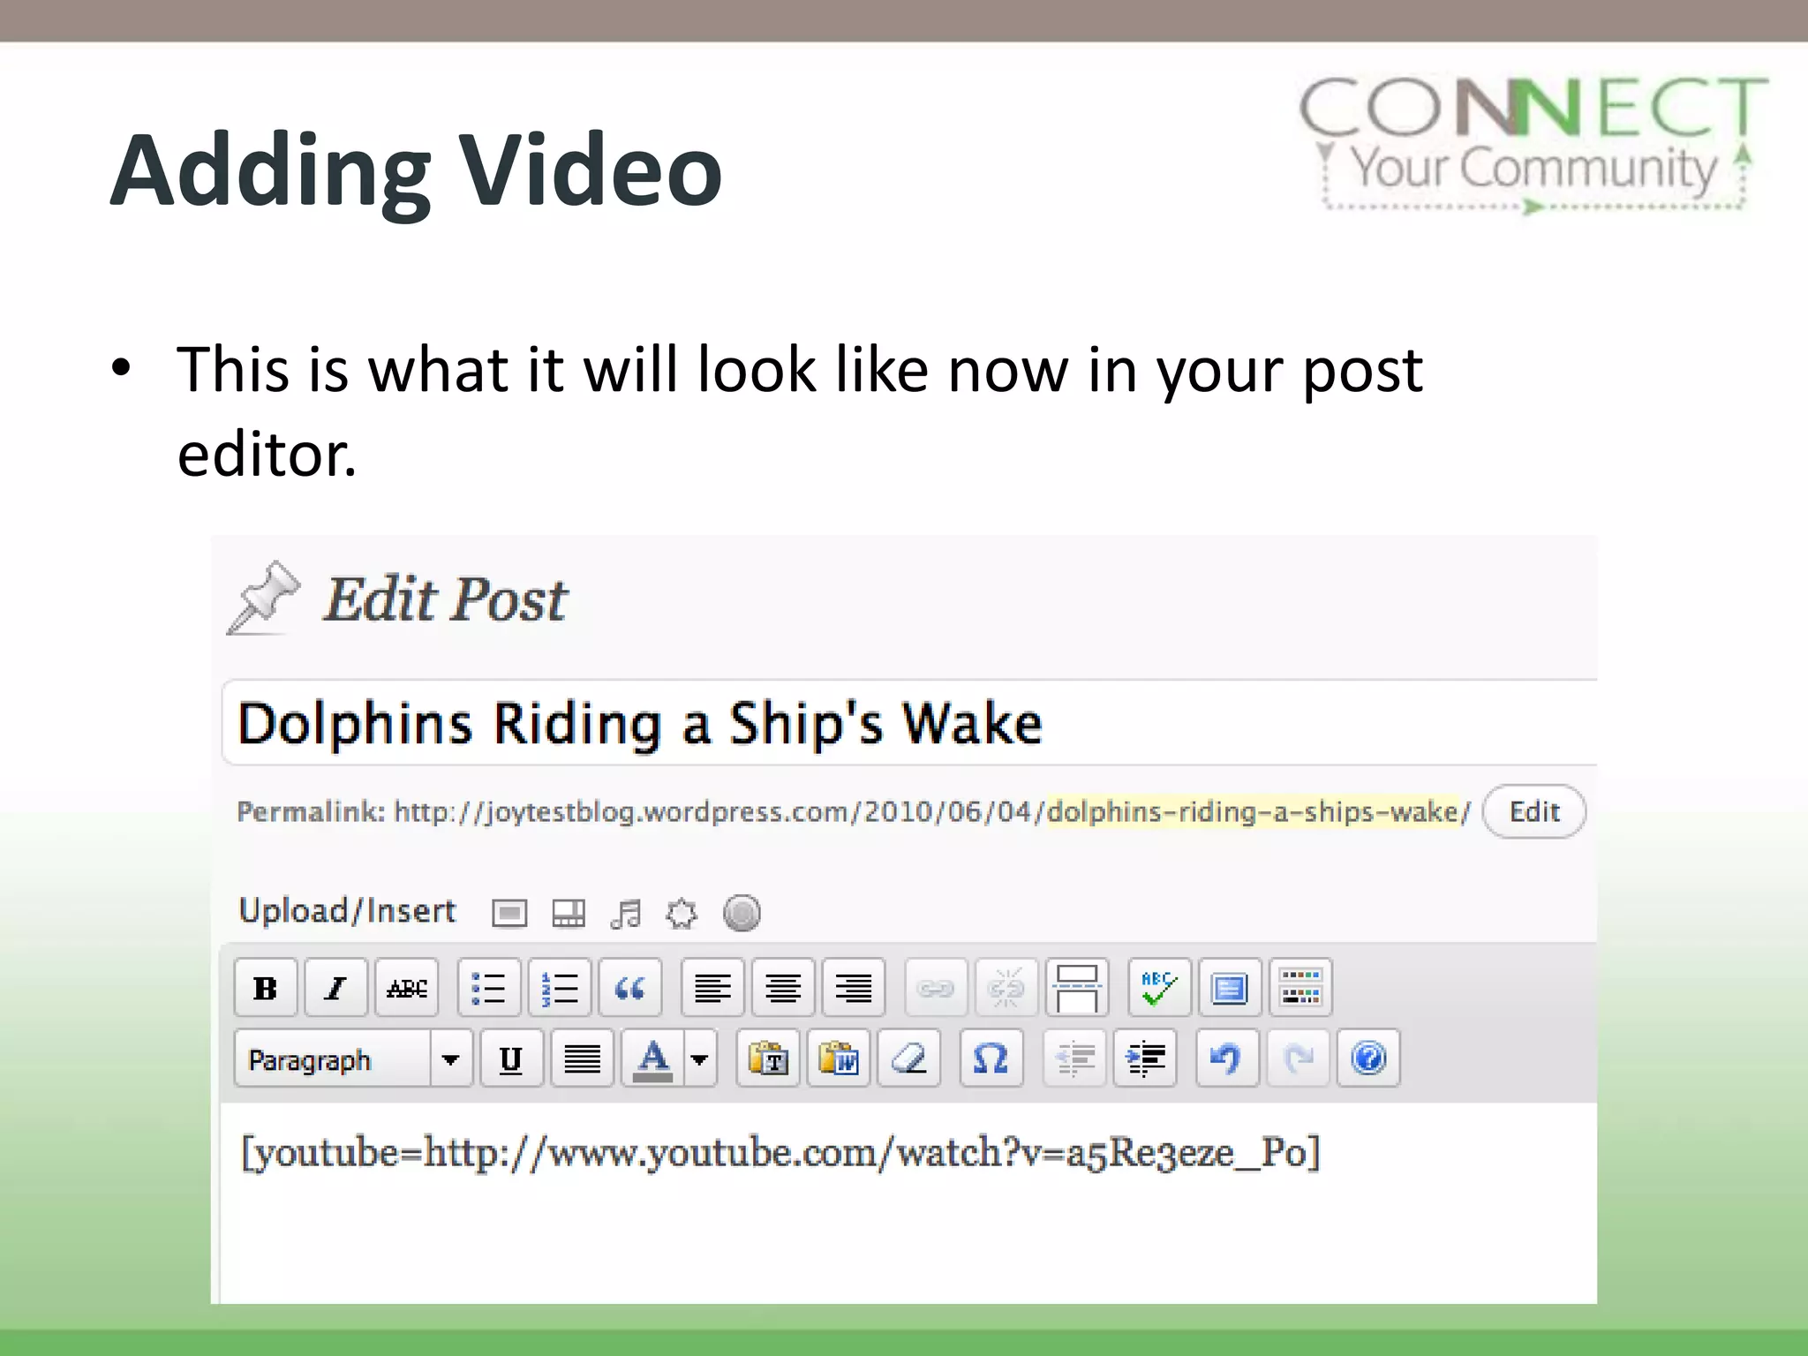Click the redo arrow

tap(1298, 1058)
